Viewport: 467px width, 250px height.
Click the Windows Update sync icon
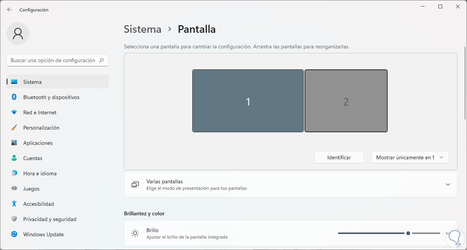click(x=14, y=234)
